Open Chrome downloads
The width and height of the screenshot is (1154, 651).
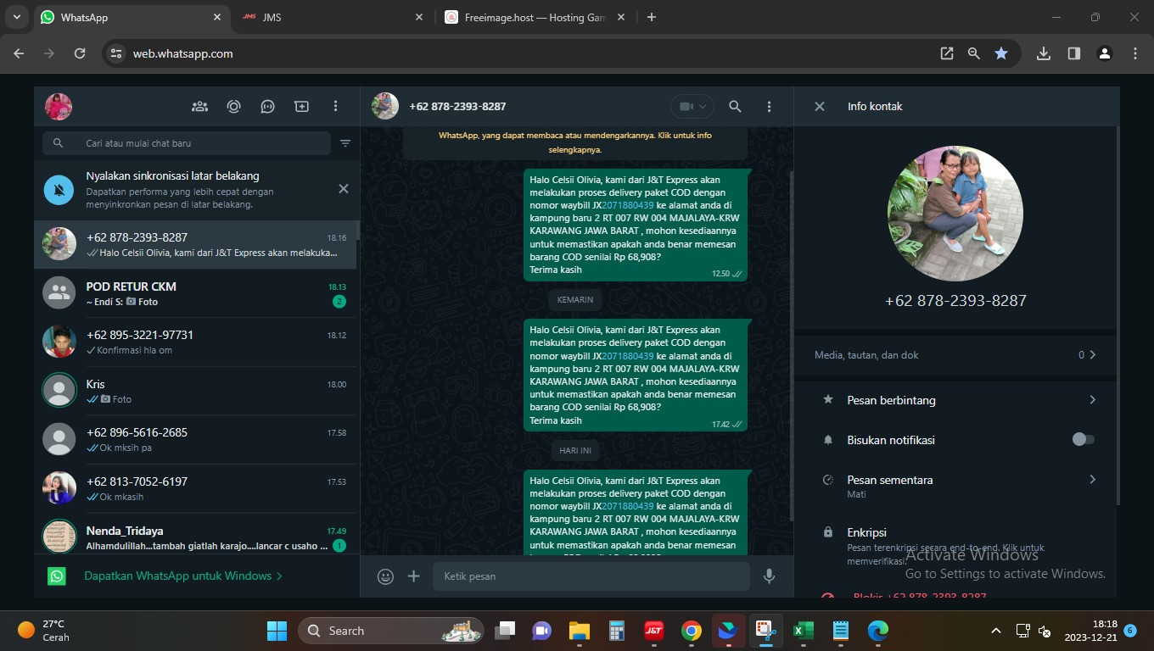1044,53
